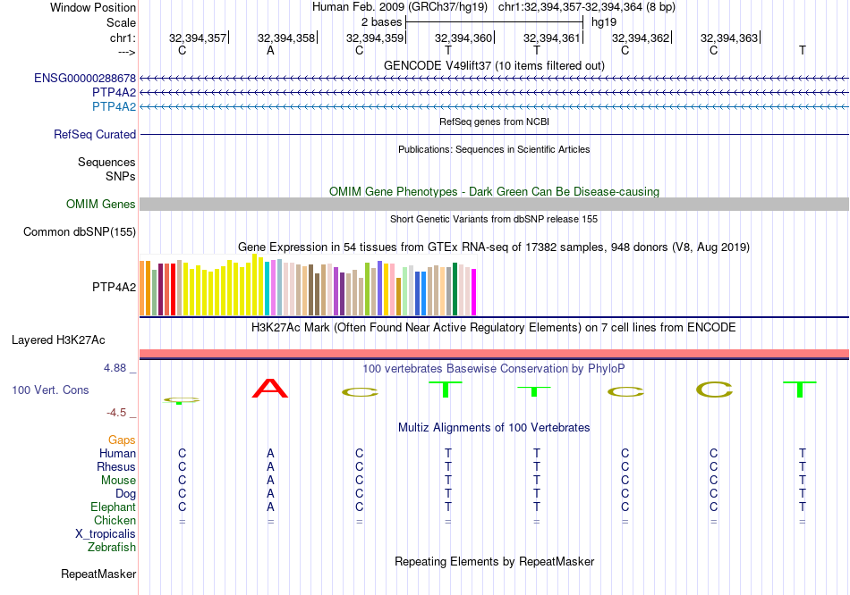Image resolution: width=850 pixels, height=595 pixels.
Task: Click Multiz Alignments of 100 Vertebrates title
Action: click(494, 428)
